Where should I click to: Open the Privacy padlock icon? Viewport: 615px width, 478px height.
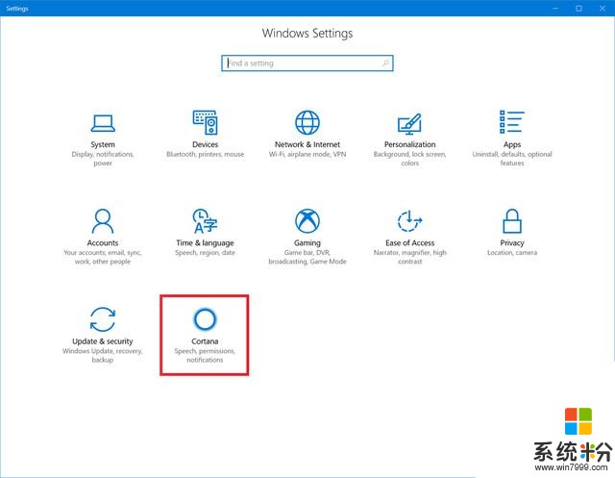(x=512, y=221)
